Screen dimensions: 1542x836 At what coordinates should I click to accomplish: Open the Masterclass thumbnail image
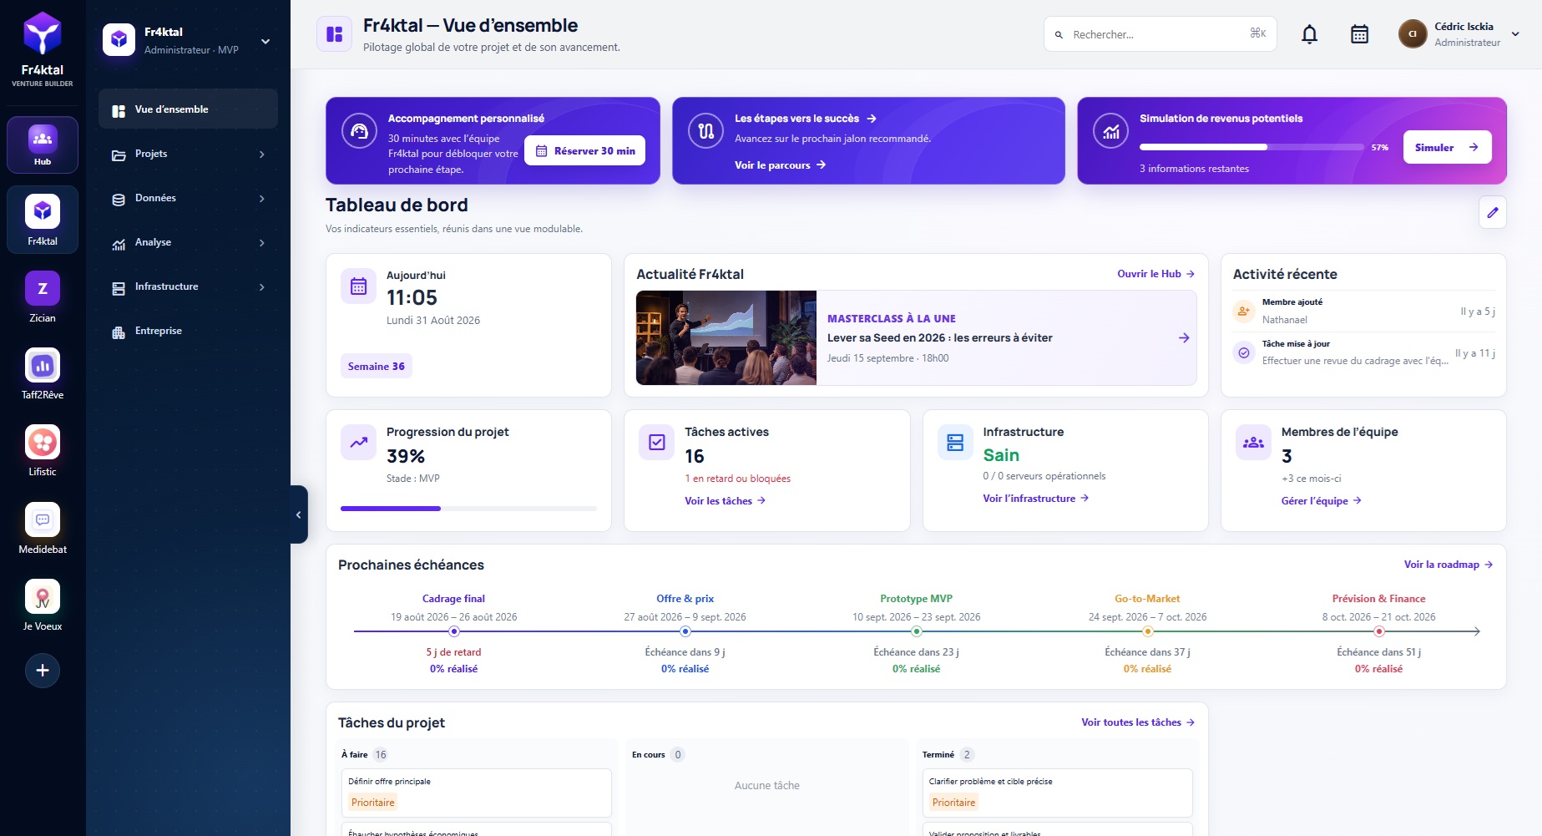pos(726,337)
